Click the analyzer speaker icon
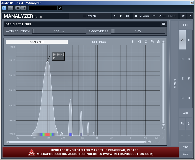The width and height of the screenshot is (195, 160). 140,42
